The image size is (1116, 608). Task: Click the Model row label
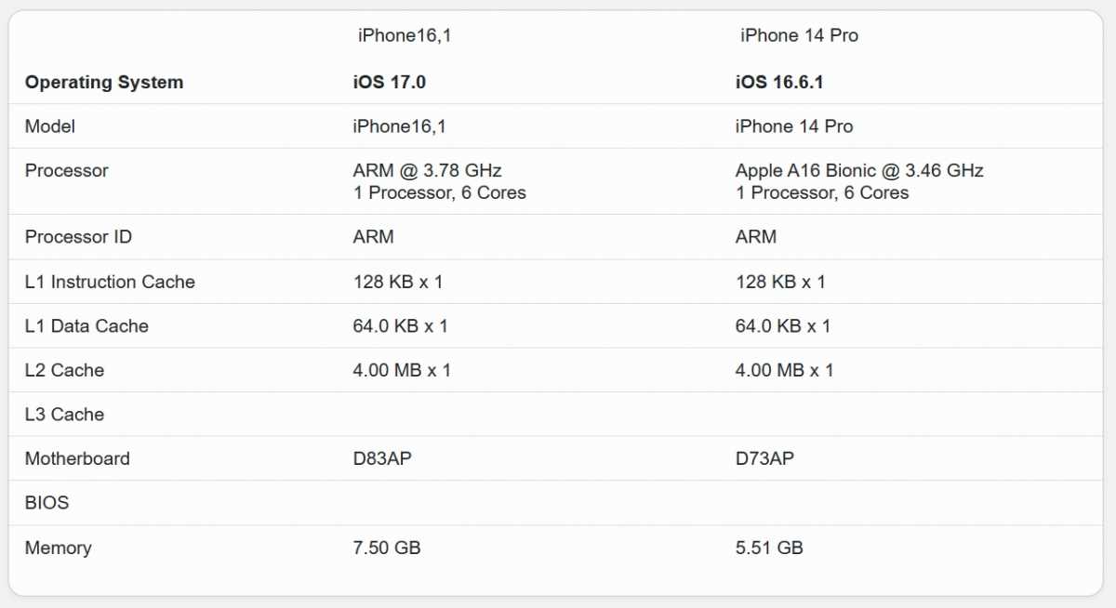pos(50,126)
